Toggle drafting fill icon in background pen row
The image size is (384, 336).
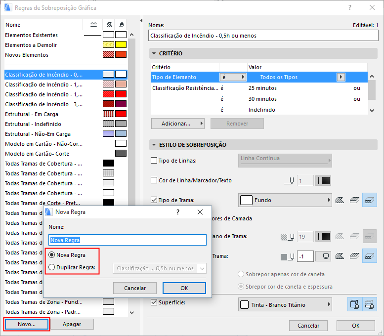(x=340, y=256)
